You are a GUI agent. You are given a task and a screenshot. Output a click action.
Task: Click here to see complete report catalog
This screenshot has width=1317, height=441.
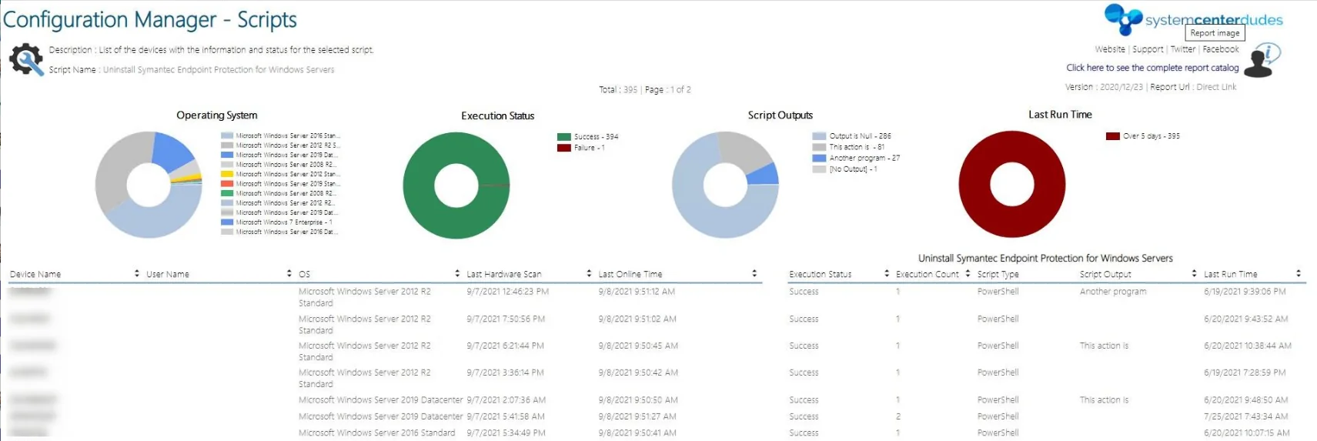[1152, 68]
